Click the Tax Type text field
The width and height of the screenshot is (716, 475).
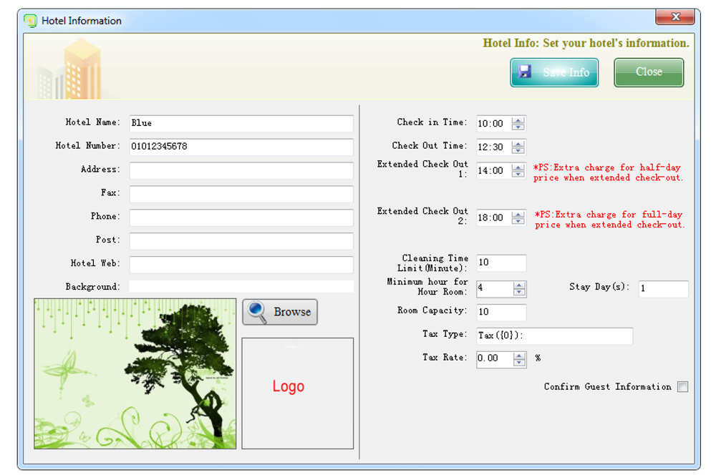tap(554, 336)
